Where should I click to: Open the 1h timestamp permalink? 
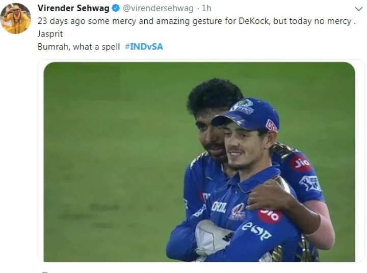(206, 9)
